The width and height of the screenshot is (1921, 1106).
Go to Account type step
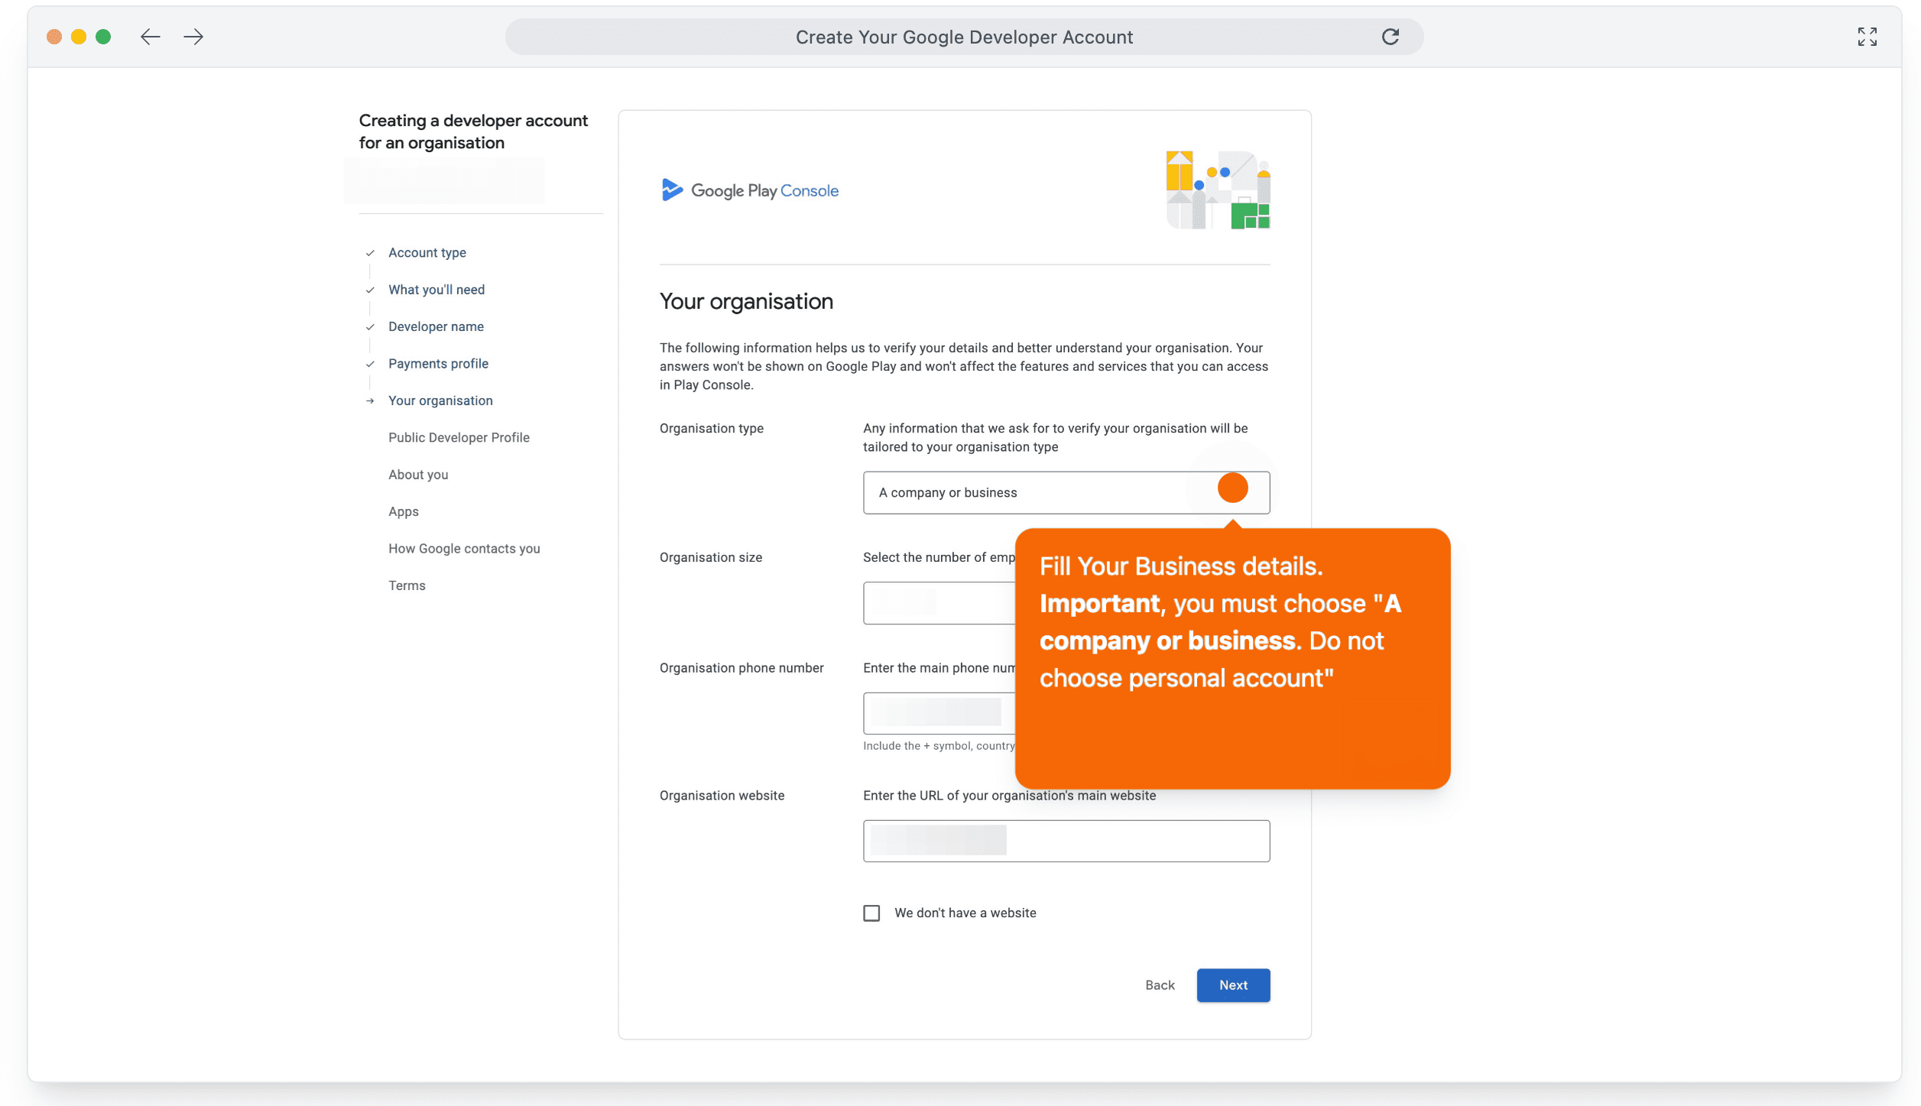(427, 253)
